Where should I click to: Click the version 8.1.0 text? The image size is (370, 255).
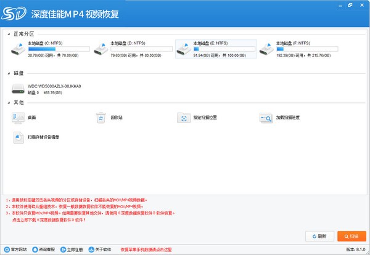[356, 249]
